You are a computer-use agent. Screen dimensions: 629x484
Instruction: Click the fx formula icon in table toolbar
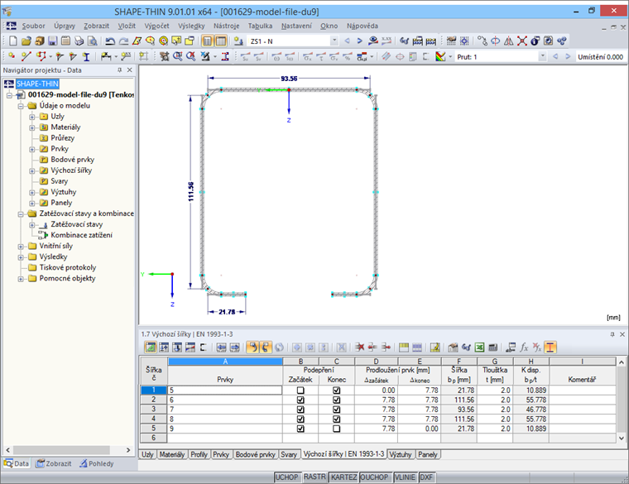tap(524, 347)
